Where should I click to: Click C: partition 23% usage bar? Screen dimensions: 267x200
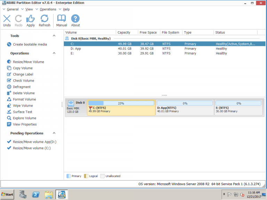(121, 103)
